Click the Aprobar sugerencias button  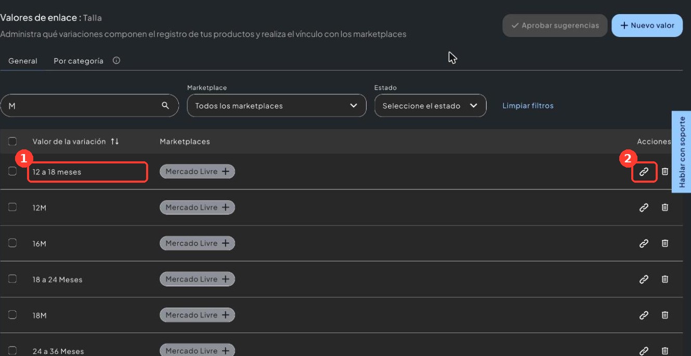pos(555,26)
